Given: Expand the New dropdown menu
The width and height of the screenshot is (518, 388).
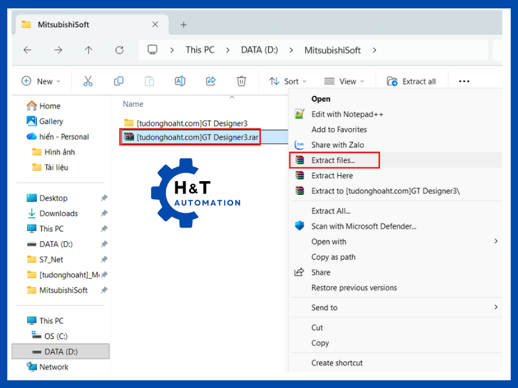Looking at the screenshot, I should click(41, 81).
